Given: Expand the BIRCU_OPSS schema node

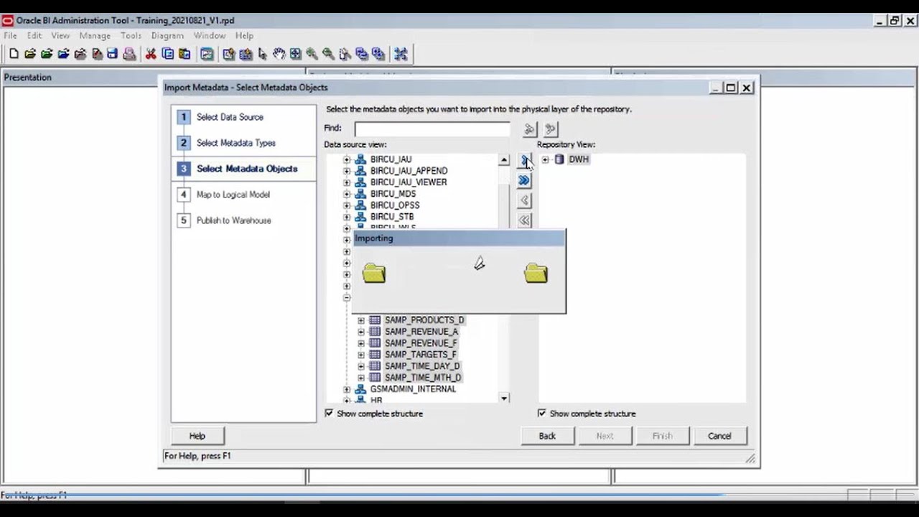Looking at the screenshot, I should click(x=347, y=205).
